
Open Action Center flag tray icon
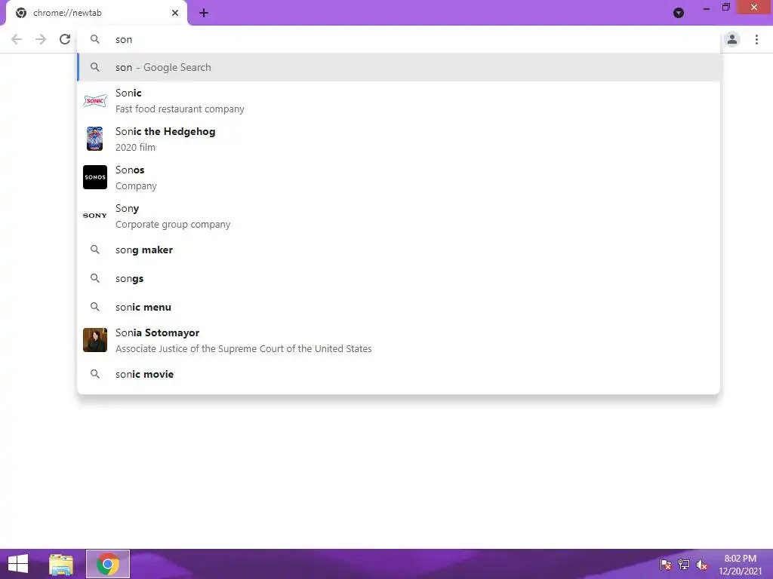click(666, 565)
